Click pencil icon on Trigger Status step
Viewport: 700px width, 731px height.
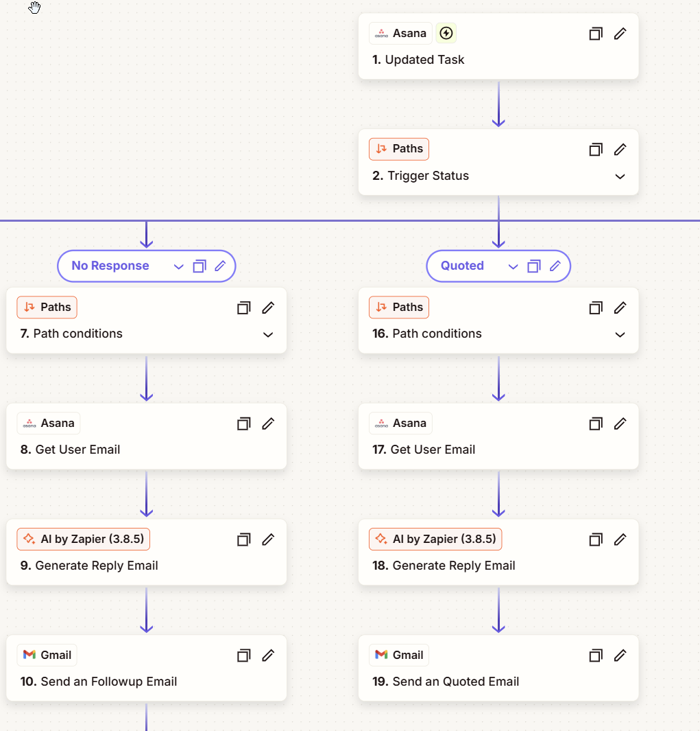pyautogui.click(x=620, y=150)
